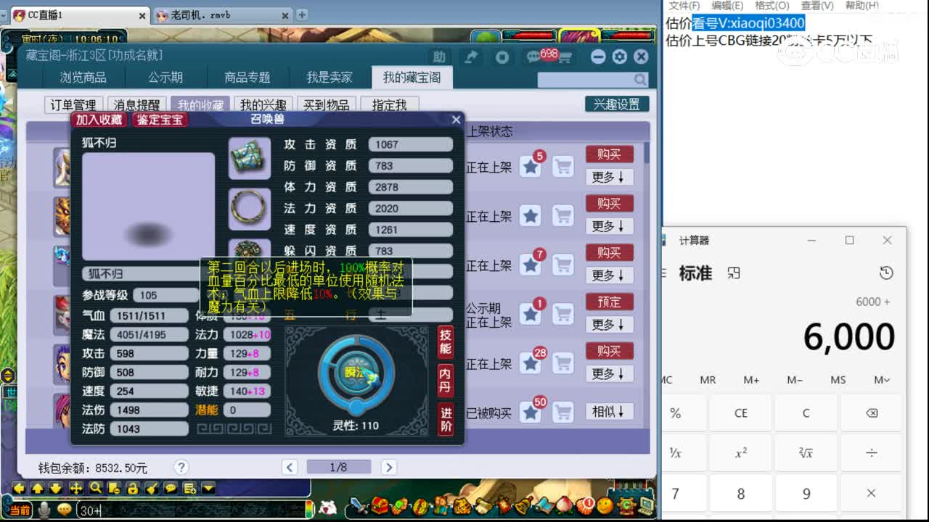Viewport: 929px width, 522px height.
Task: Open the gear settings icon in header
Action: pos(619,57)
